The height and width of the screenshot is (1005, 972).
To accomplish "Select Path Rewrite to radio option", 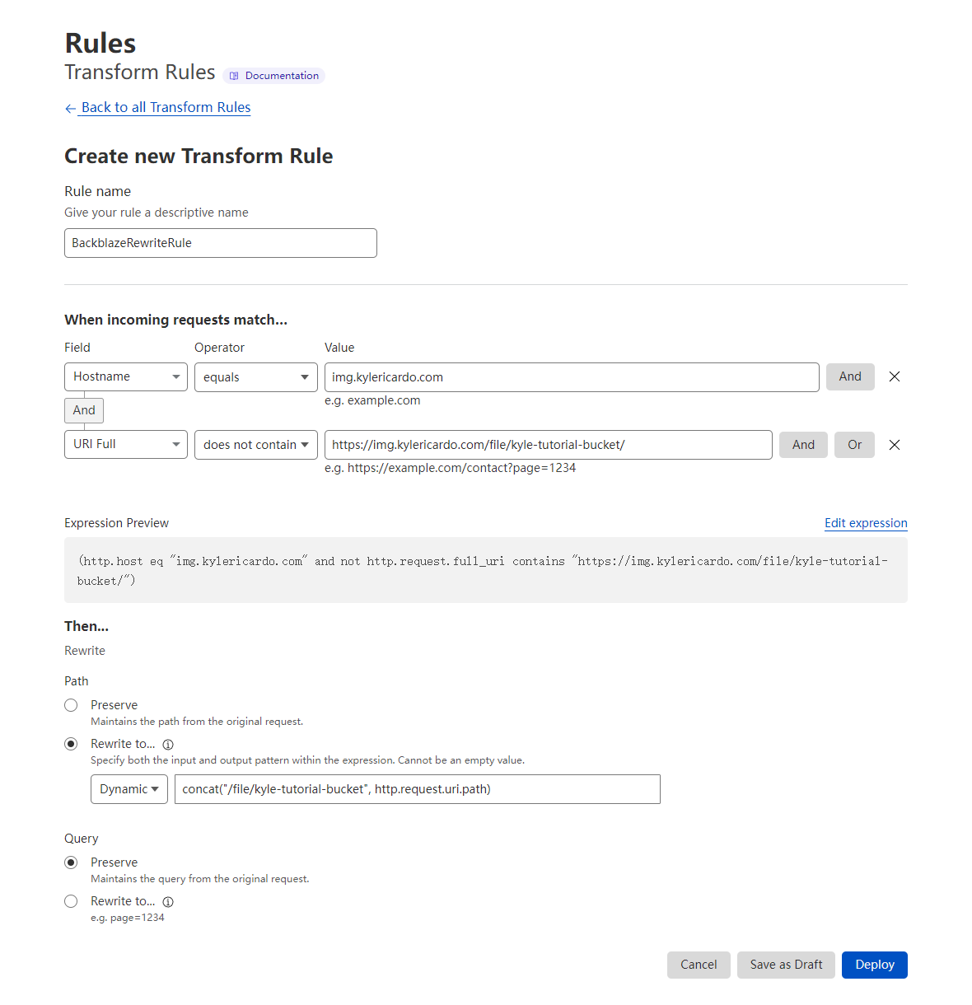I will coord(71,744).
